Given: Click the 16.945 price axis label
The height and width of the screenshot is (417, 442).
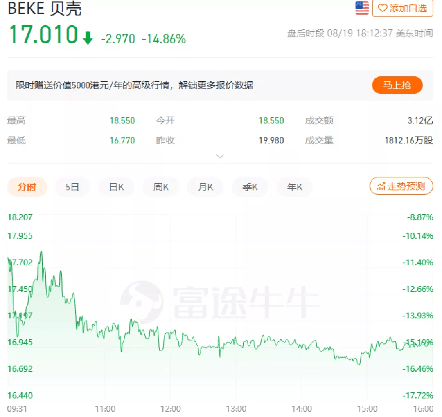Looking at the screenshot, I should [20, 342].
